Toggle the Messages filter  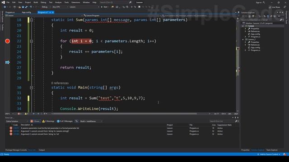(65, 121)
